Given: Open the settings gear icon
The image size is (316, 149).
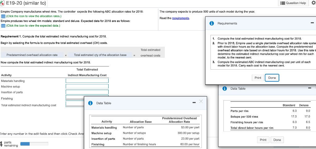Looking at the screenshot, I should tap(313, 3).
